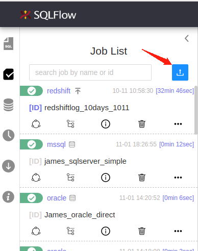198x251 pixels.
Task: Open schema tree view for james_sqlserver_simple
Action: pyautogui.click(x=70, y=178)
